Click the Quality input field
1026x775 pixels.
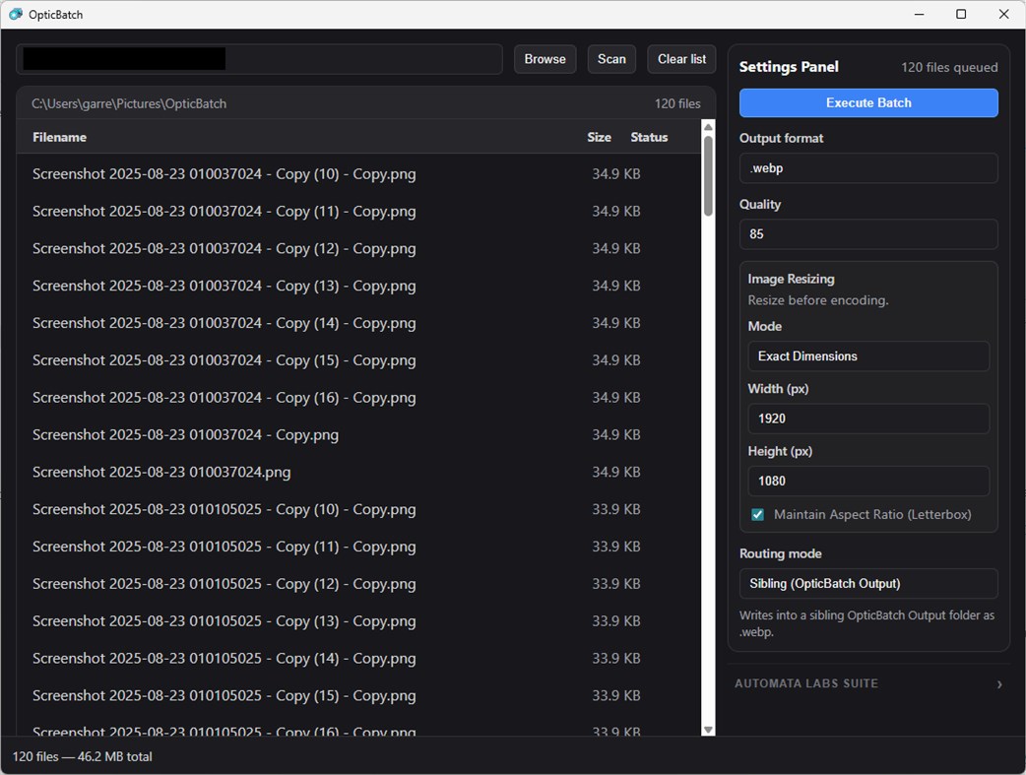point(867,234)
